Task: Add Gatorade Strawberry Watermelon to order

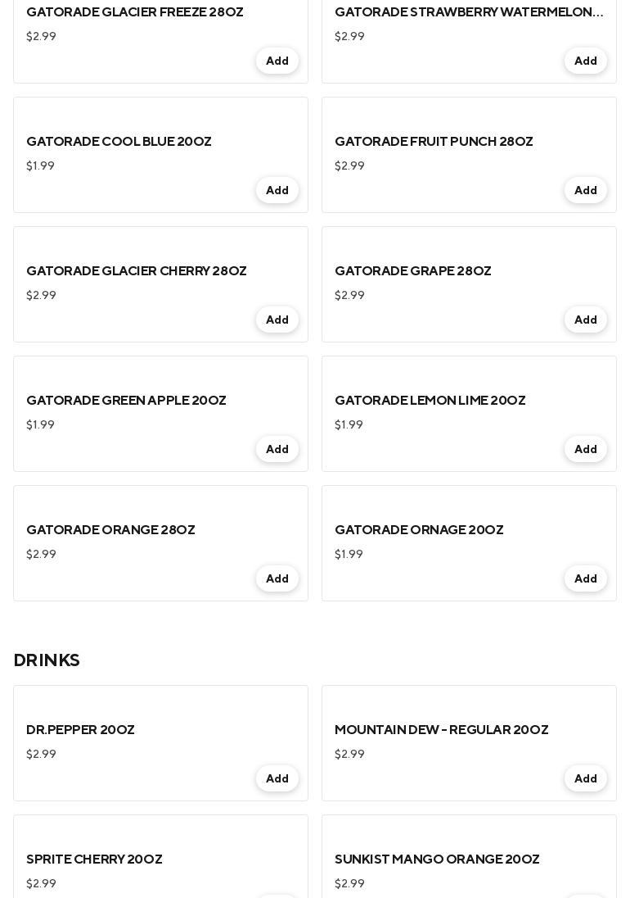Action: [585, 61]
